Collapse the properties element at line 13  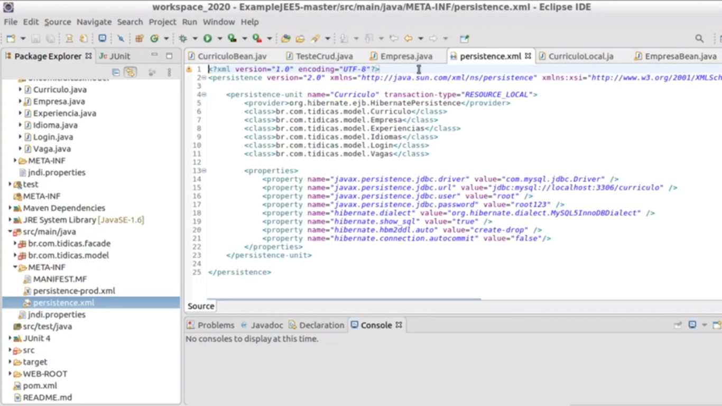pyautogui.click(x=204, y=171)
